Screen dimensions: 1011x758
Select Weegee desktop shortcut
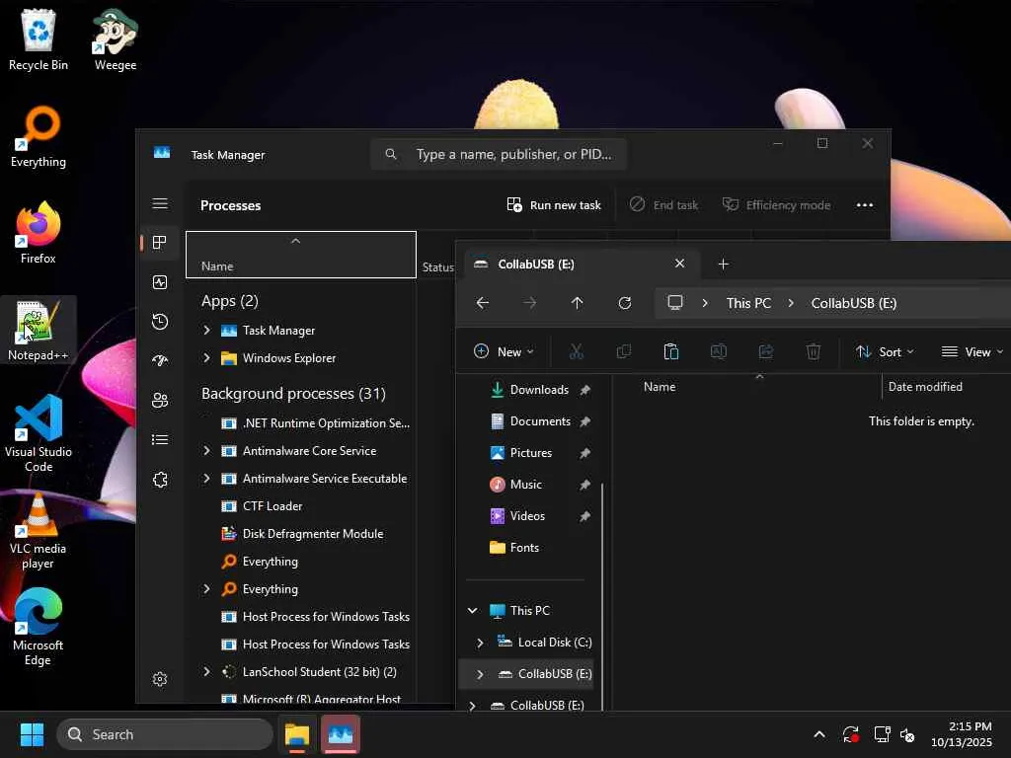pyautogui.click(x=116, y=39)
